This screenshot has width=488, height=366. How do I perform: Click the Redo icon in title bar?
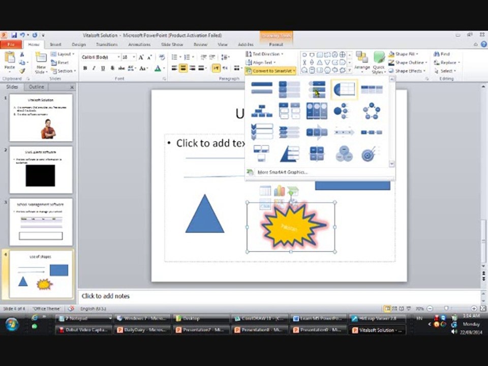[35, 35]
